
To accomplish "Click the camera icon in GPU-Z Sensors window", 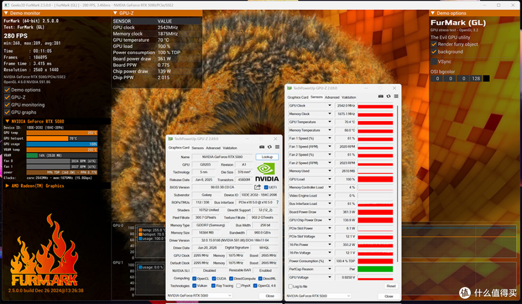I will pos(380,97).
